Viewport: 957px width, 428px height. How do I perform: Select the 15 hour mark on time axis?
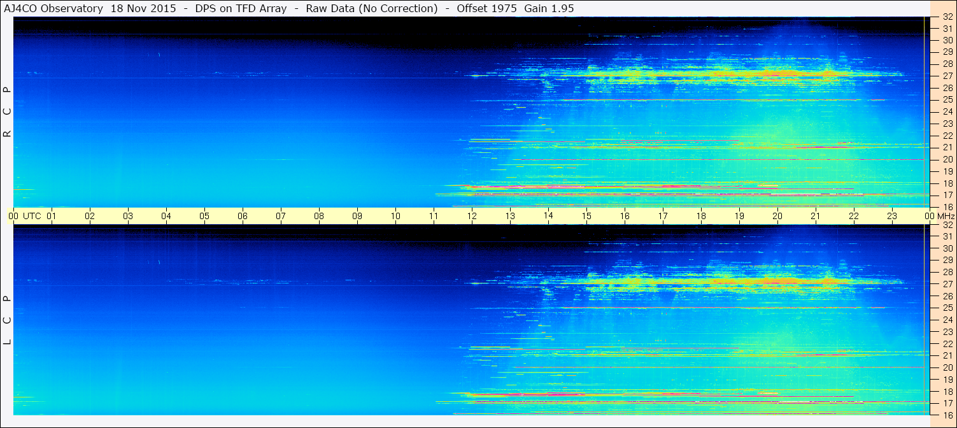click(586, 216)
